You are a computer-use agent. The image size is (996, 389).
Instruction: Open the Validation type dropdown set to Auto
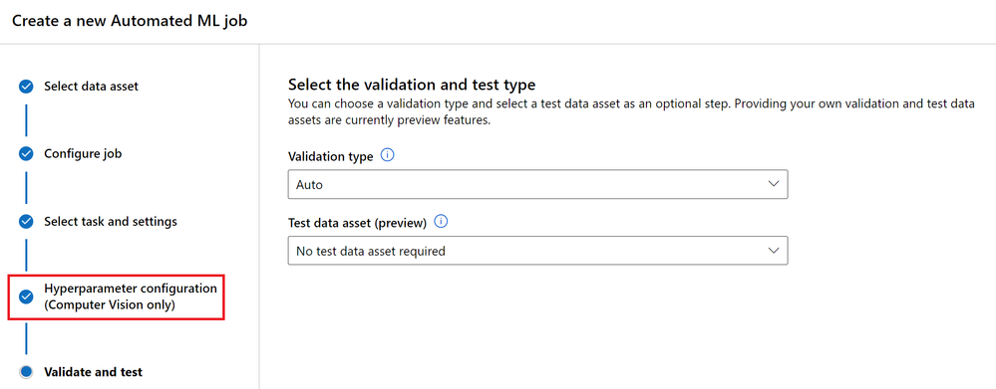pyautogui.click(x=537, y=184)
